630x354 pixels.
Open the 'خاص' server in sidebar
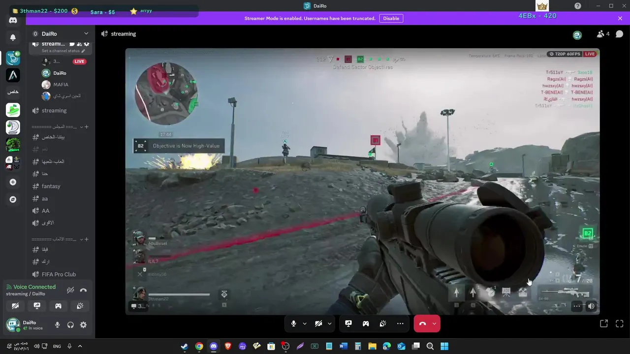point(13,92)
